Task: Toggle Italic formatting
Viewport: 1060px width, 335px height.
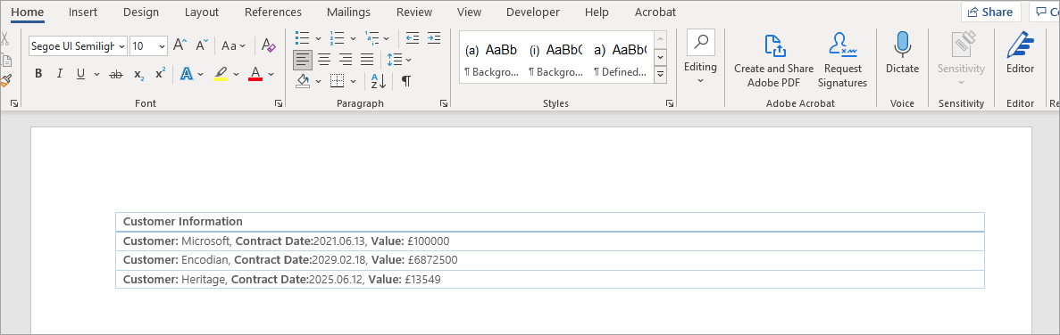Action: (59, 74)
